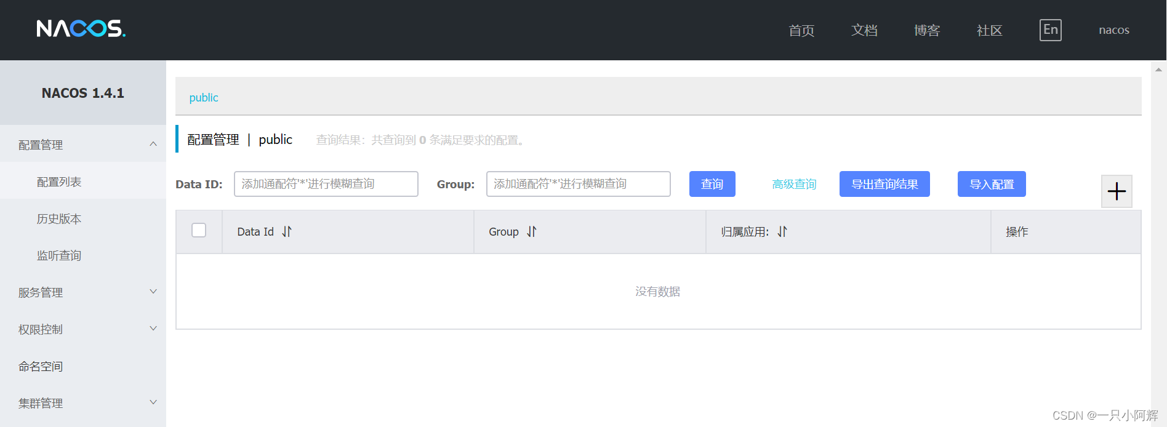Click the 查询 button

click(x=712, y=184)
